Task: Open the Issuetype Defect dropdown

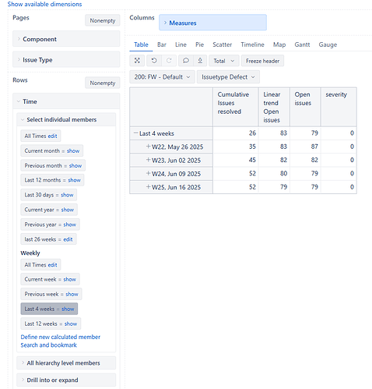Action: tap(228, 77)
